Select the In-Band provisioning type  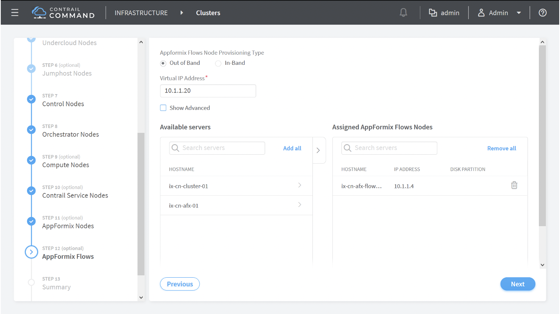click(219, 63)
